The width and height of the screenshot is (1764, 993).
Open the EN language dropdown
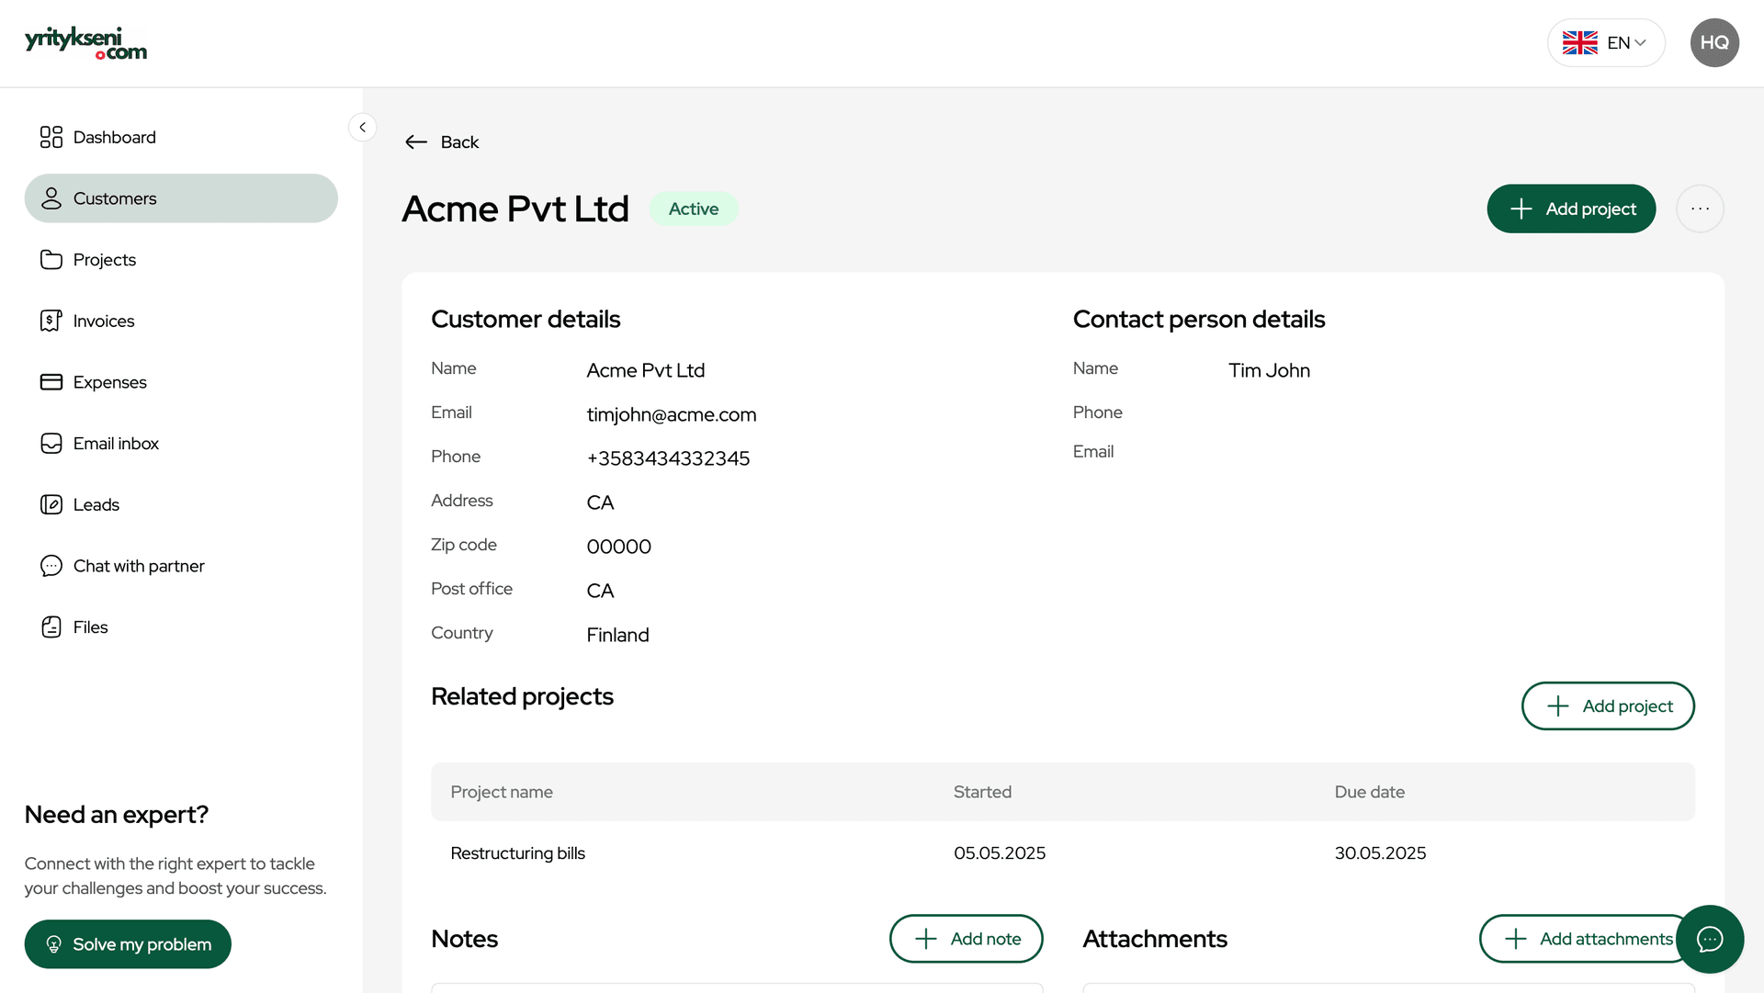pos(1606,43)
